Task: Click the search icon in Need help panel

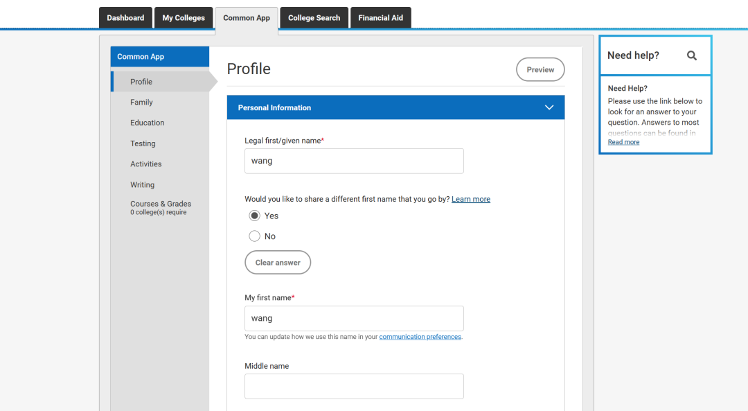Action: tap(691, 55)
